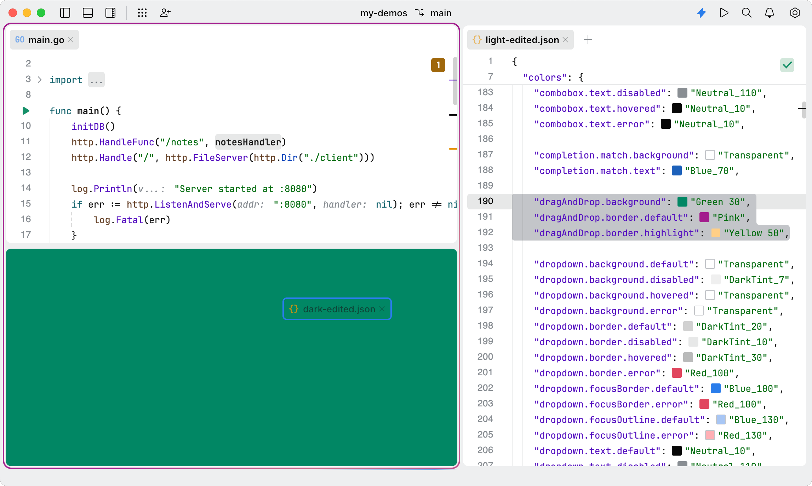Open notifications bell icon
Viewport: 812px width, 486px height.
pos(770,13)
